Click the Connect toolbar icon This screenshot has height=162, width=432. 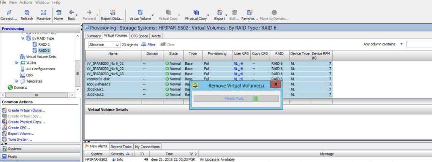(x=9, y=13)
